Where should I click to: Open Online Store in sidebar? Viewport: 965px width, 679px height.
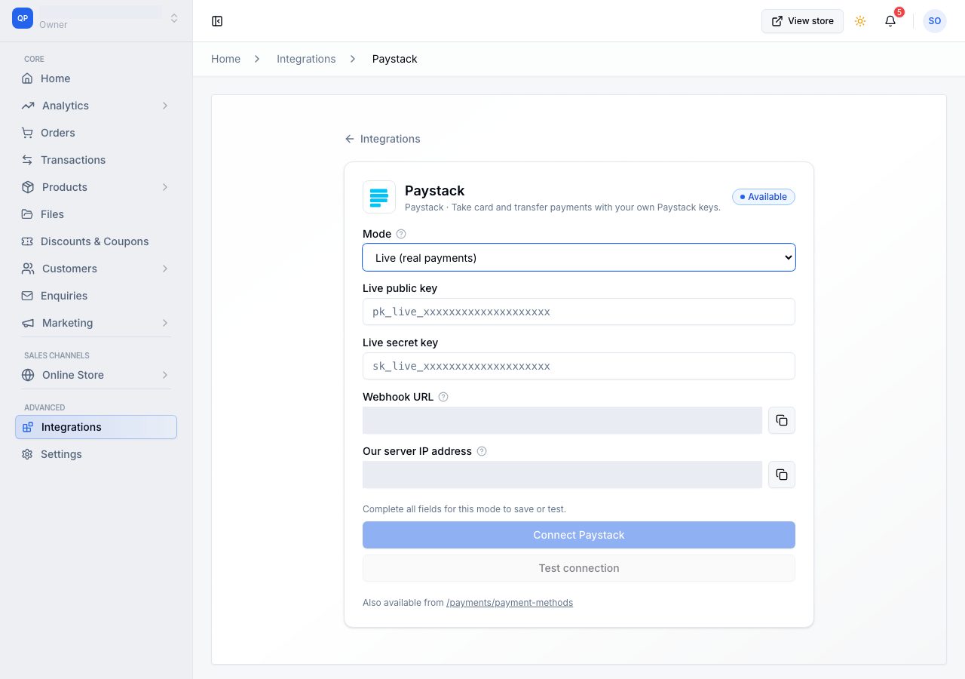(96, 375)
